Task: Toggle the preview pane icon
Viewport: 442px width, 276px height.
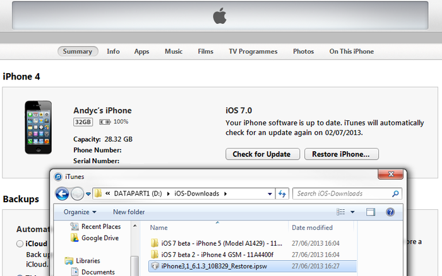Action: (371, 212)
